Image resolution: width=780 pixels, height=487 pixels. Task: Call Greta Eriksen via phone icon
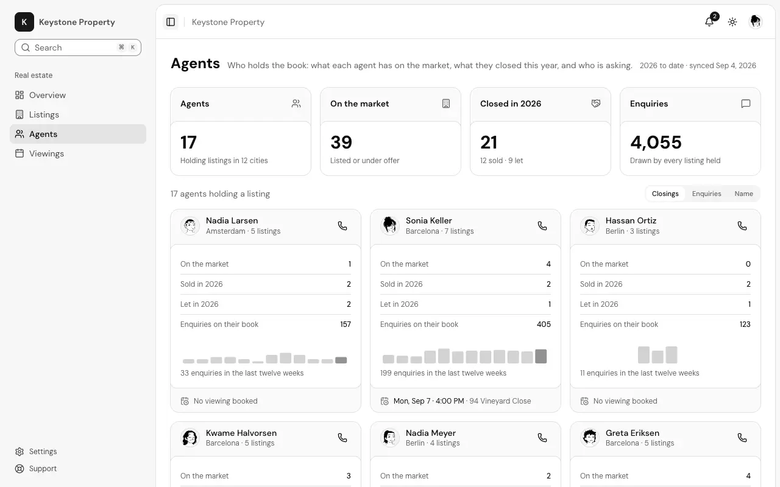click(x=742, y=438)
